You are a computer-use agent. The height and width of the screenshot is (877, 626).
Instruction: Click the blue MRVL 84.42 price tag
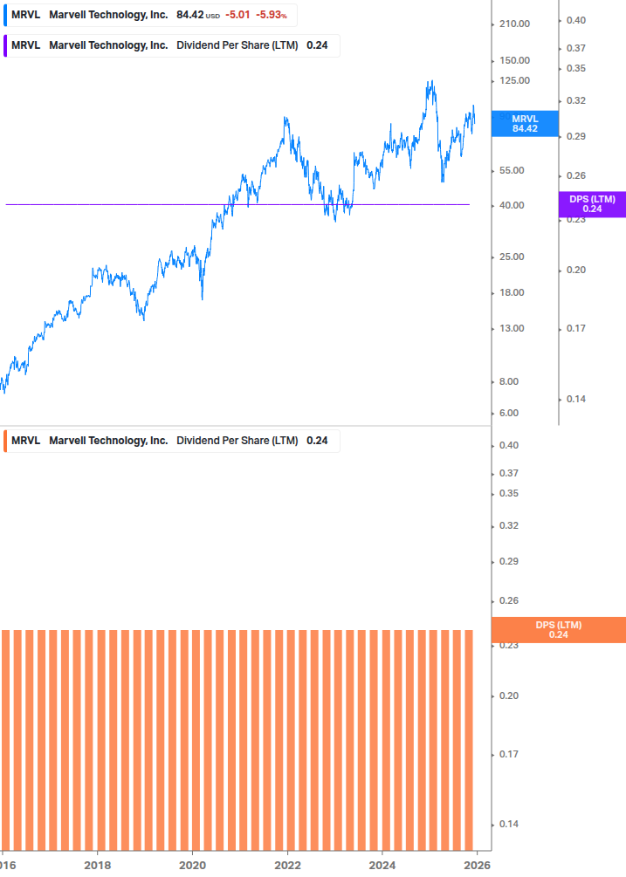[x=525, y=124]
